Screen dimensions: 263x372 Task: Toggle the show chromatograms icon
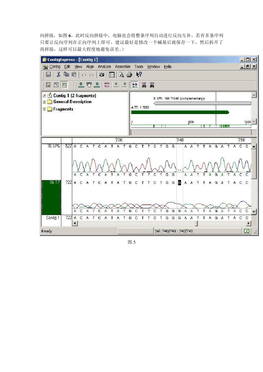click(x=135, y=85)
